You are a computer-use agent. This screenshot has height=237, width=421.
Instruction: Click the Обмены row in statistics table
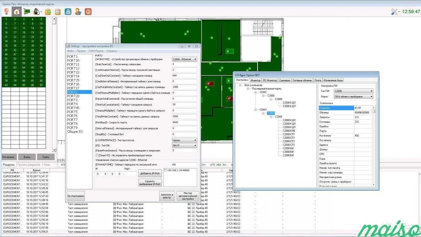tap(345, 113)
